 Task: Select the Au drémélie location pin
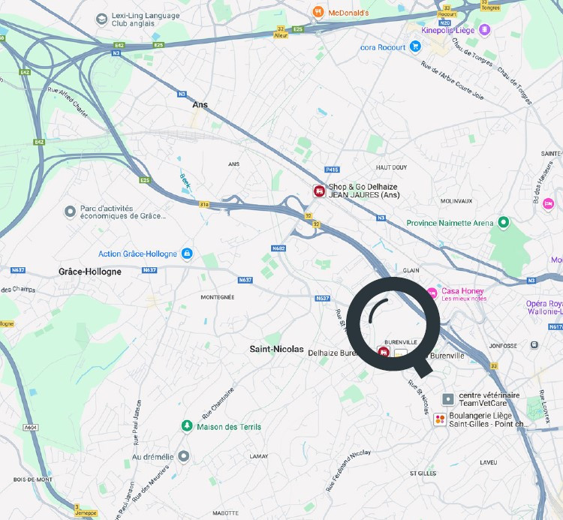point(184,456)
